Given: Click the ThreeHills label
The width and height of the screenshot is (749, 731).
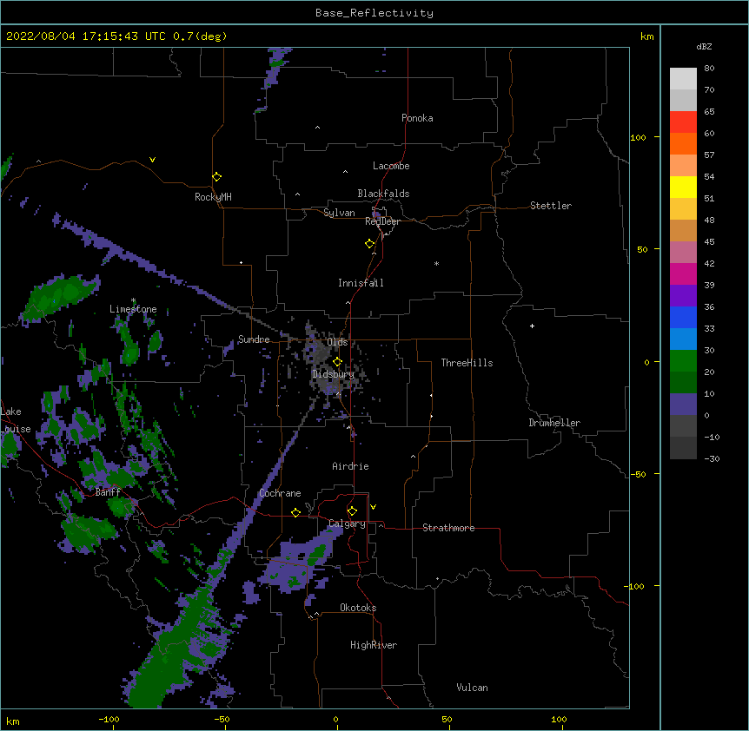Looking at the screenshot, I should [x=467, y=363].
